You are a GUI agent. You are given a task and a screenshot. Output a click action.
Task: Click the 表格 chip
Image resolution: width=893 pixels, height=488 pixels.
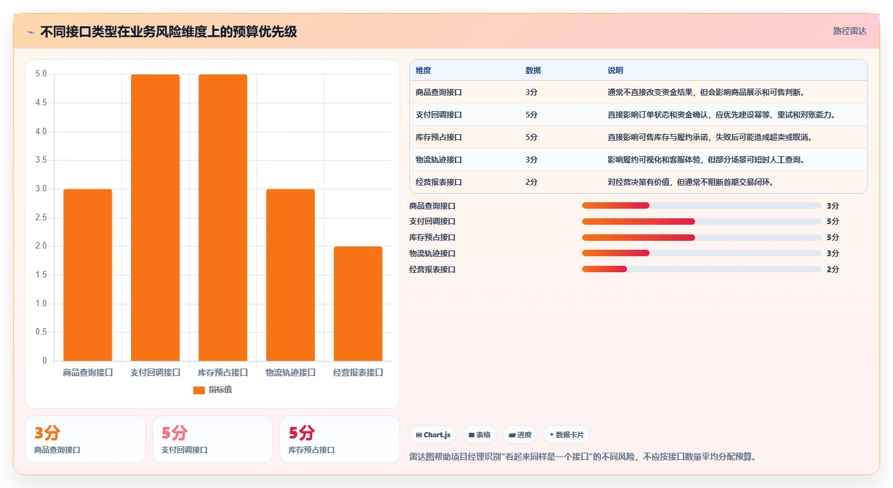pyautogui.click(x=479, y=435)
